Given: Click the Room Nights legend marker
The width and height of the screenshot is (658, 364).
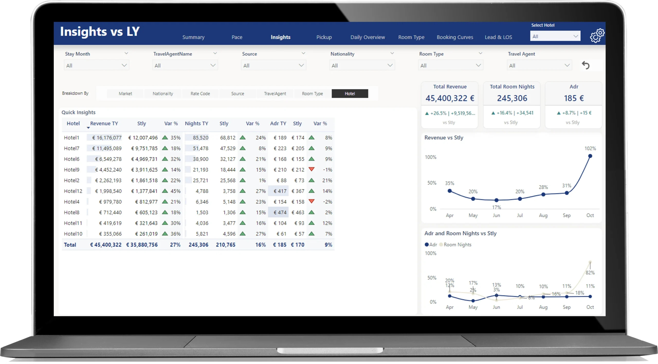Looking at the screenshot, I should 441,245.
